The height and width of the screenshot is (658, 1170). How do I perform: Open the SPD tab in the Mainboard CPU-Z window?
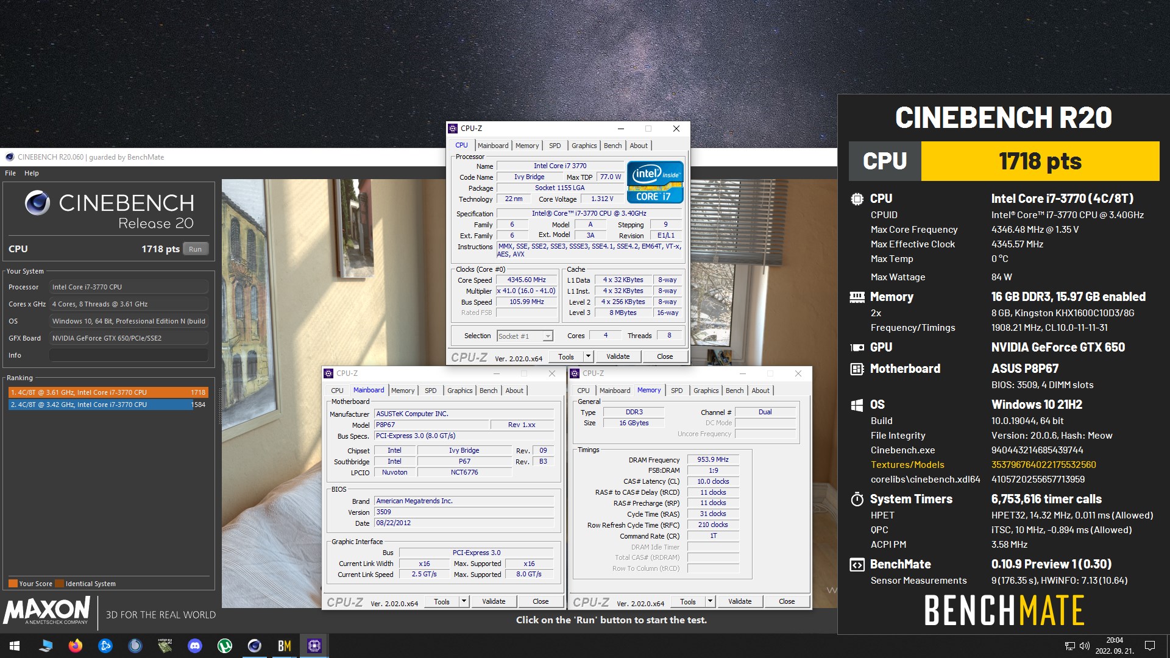[x=430, y=391]
